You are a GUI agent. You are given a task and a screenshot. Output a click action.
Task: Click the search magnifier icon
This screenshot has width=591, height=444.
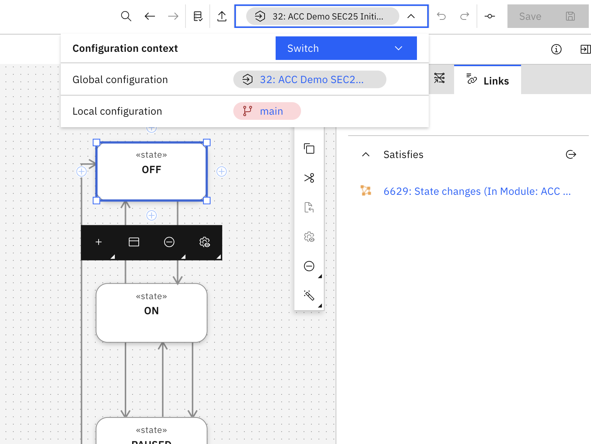pyautogui.click(x=126, y=16)
